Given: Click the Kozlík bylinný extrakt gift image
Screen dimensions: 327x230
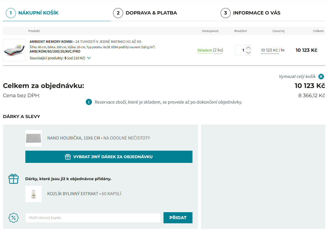Looking at the screenshot, I should click(33, 194).
